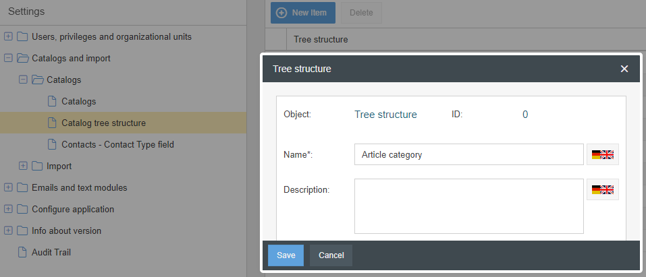
Task: Click the Catalogs and import folder icon
Action: point(22,58)
